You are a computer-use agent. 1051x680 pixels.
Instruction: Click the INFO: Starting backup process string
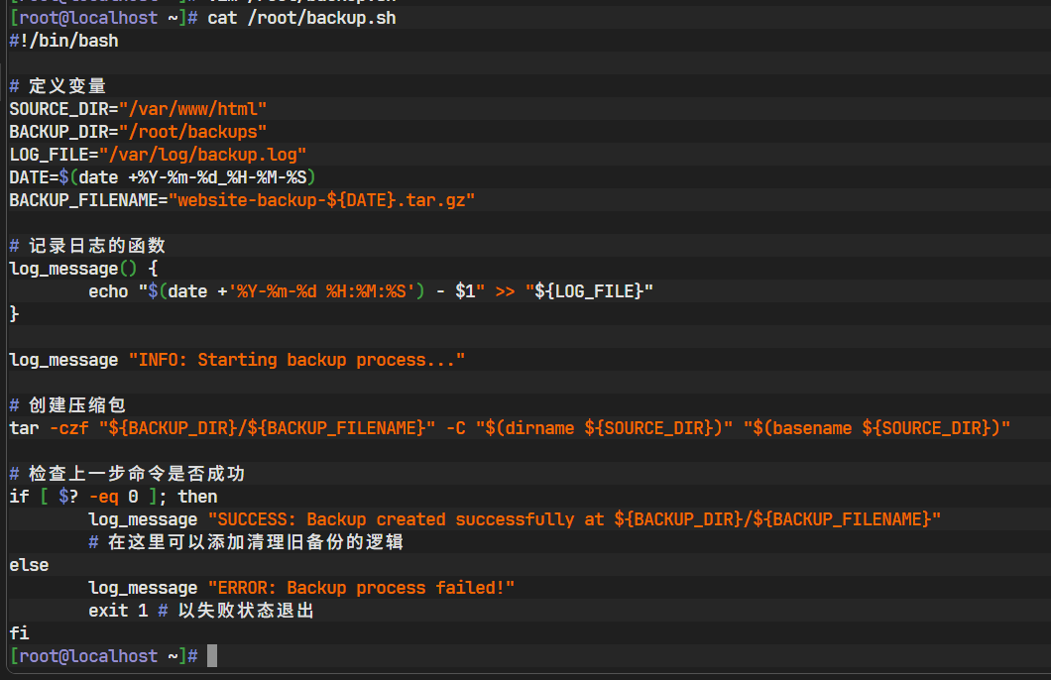297,359
